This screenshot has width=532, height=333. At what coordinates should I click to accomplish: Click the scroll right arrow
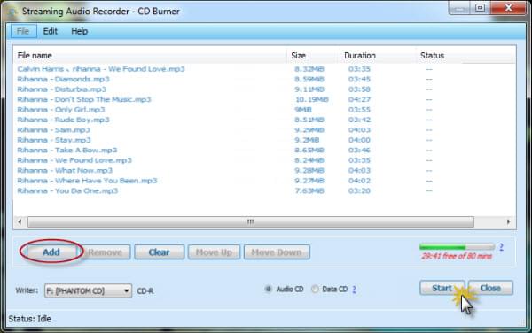[x=508, y=222]
